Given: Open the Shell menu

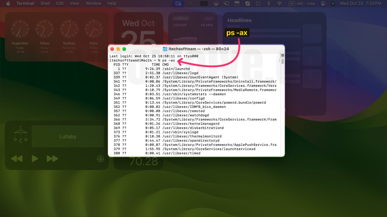Looking at the screenshot, I should (45, 4).
